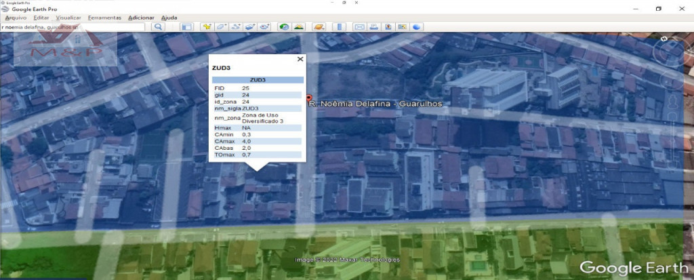Select the Add Path tool

[x=236, y=26]
